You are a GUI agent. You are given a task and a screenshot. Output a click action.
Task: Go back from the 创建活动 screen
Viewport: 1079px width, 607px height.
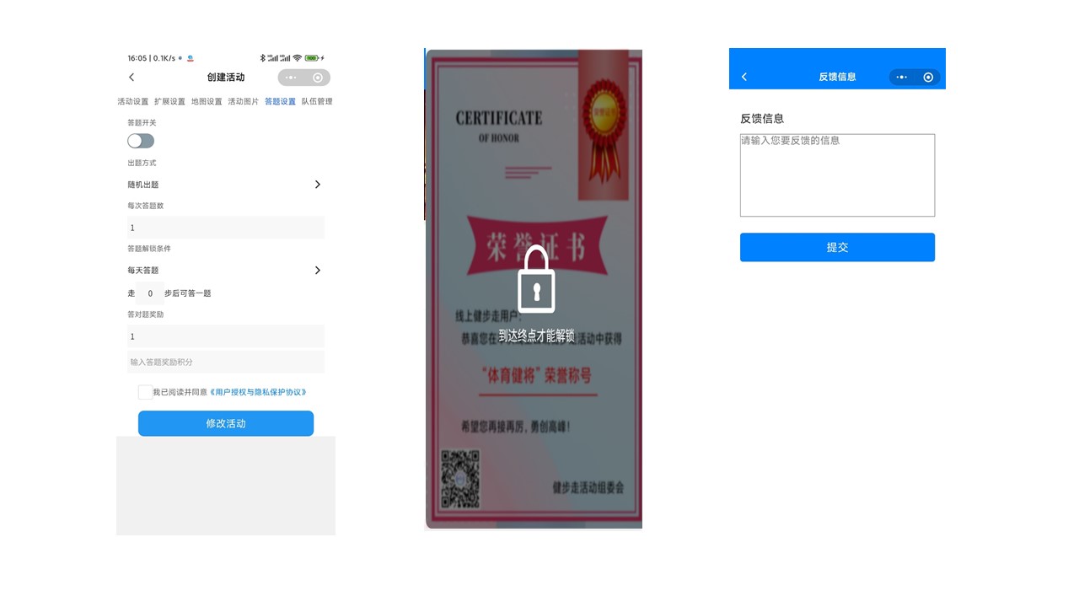(132, 78)
